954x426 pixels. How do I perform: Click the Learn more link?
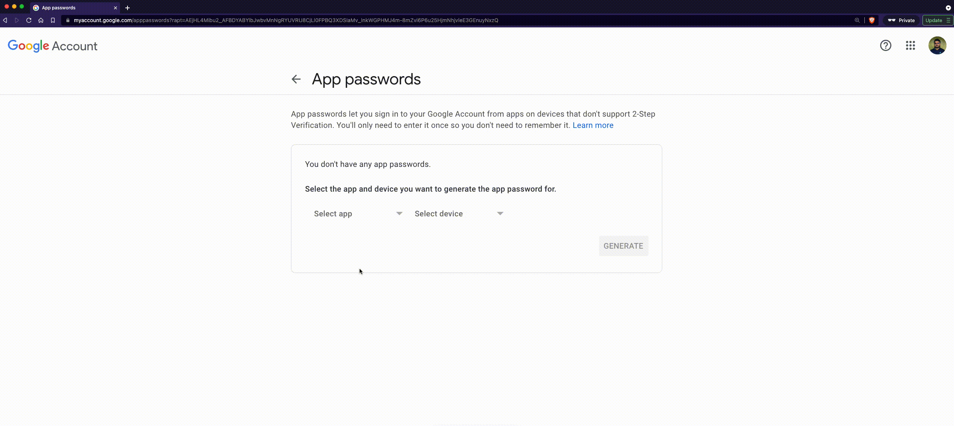(593, 125)
